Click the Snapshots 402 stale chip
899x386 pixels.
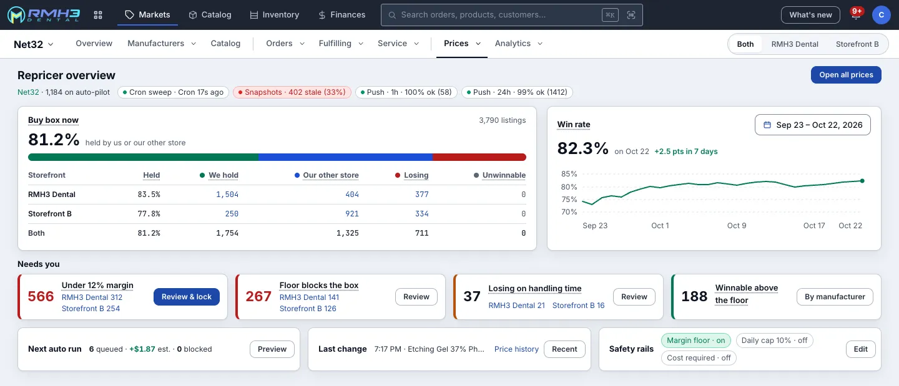[292, 92]
